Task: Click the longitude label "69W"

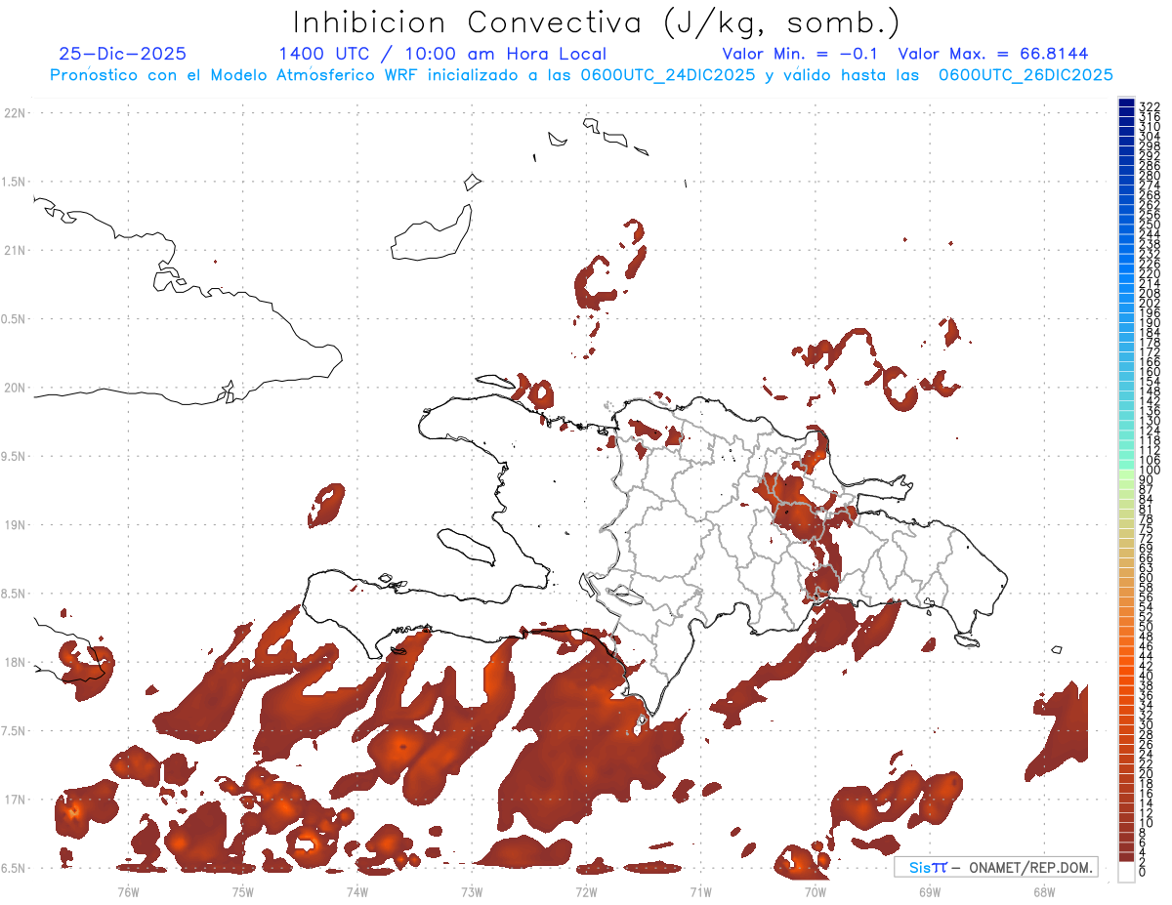Action: pos(930,891)
